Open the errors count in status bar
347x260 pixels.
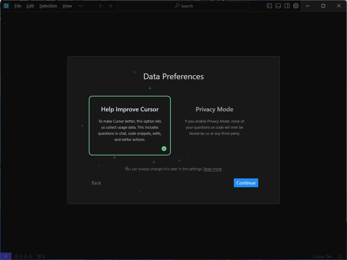click(18, 257)
